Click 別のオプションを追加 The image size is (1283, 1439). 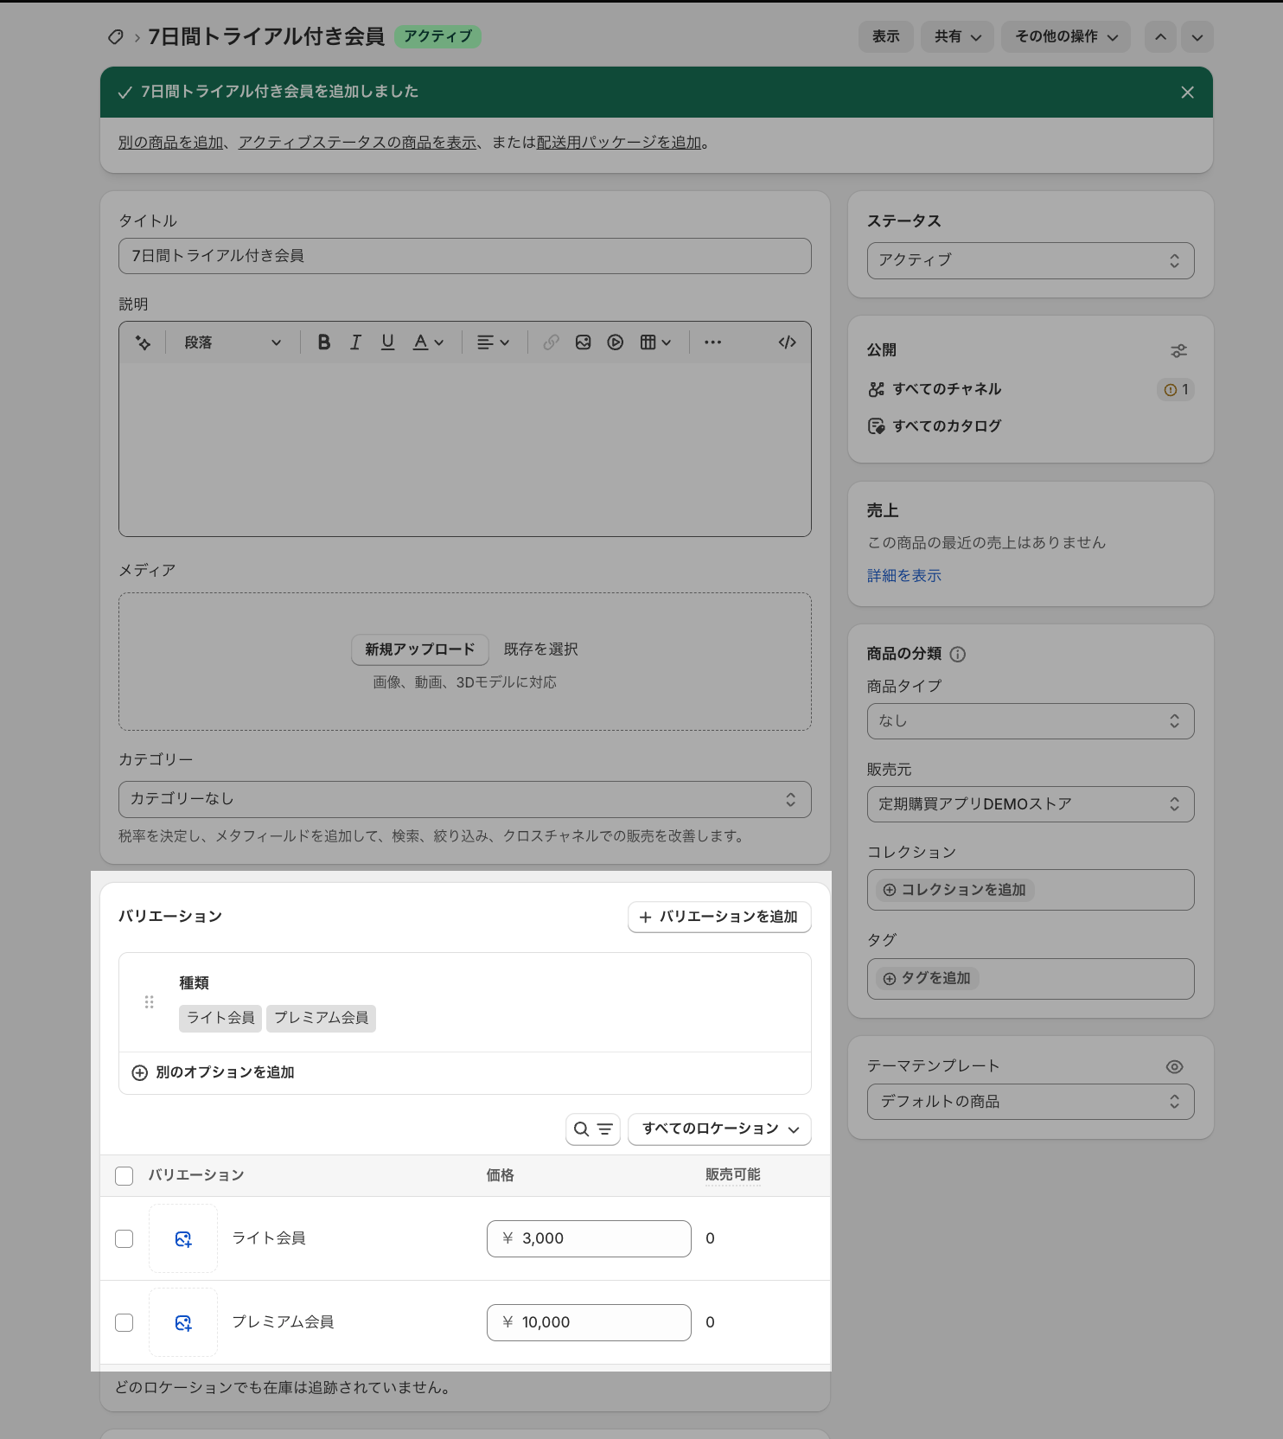(213, 1073)
